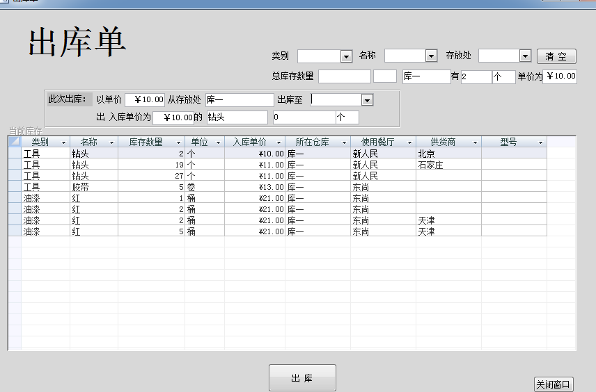Expand the 出库至 destination dropdown

[x=367, y=100]
